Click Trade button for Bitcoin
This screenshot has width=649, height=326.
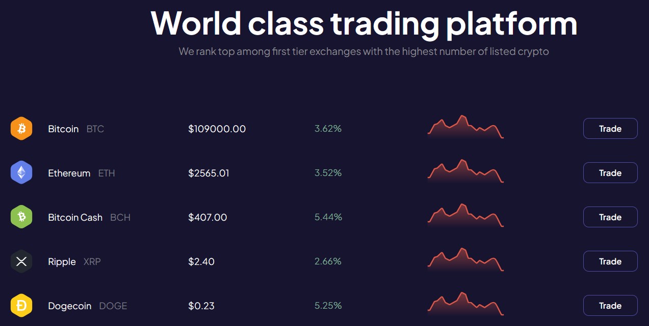610,129
